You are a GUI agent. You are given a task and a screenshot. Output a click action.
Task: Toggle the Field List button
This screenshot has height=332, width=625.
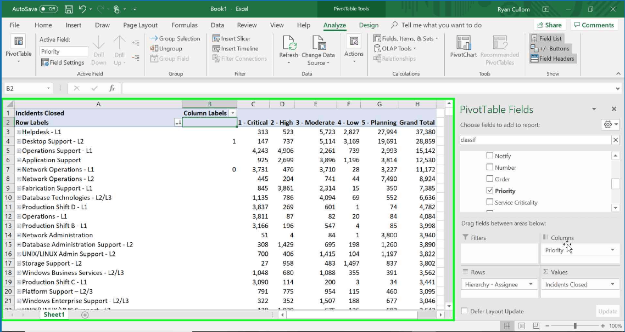pos(546,38)
